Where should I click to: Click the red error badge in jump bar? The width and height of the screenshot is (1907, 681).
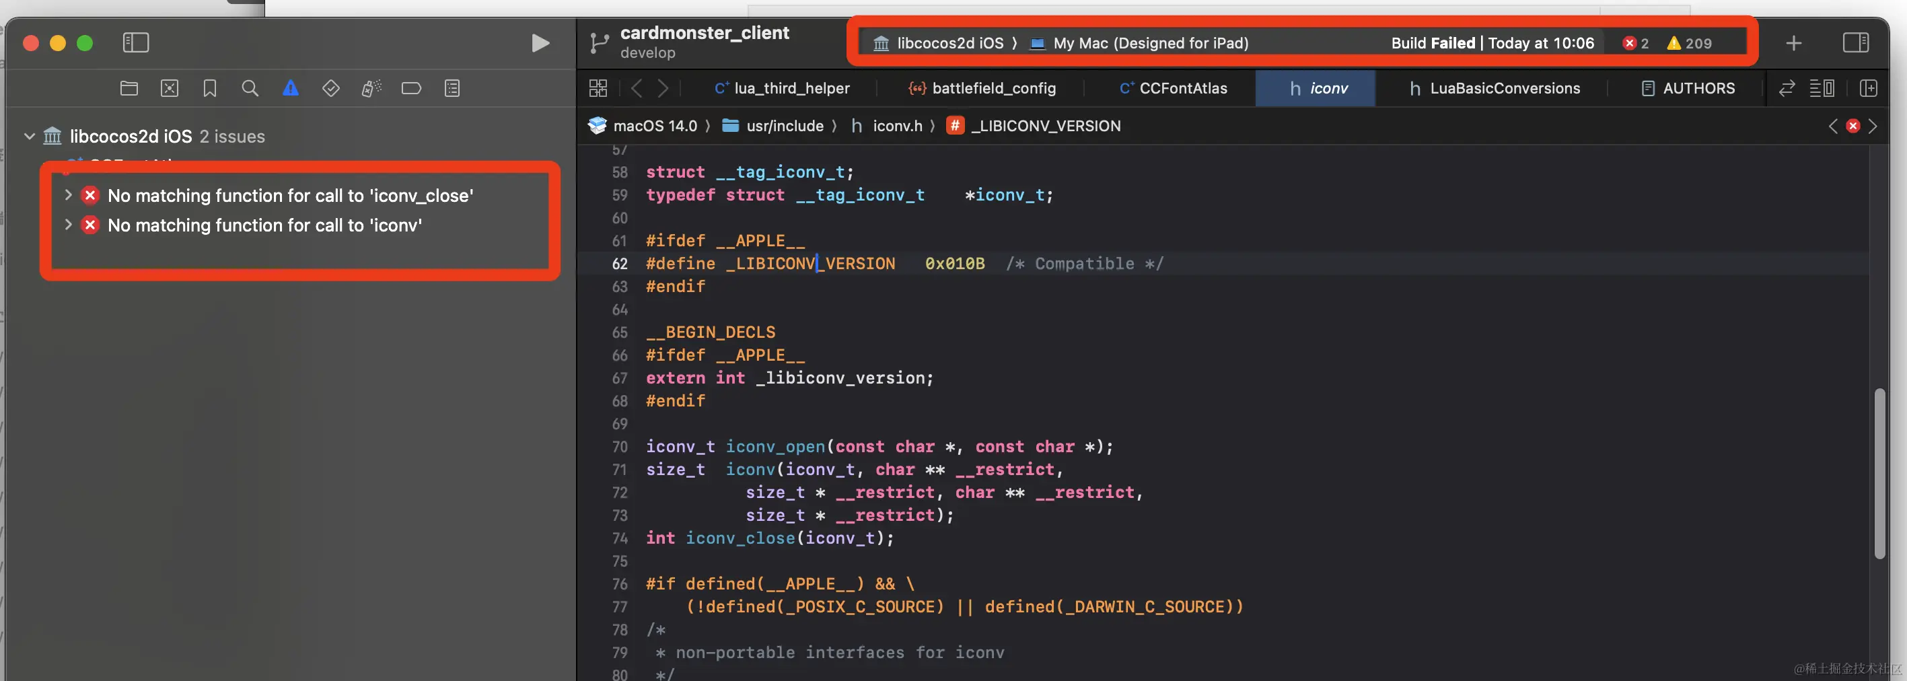(x=1853, y=126)
